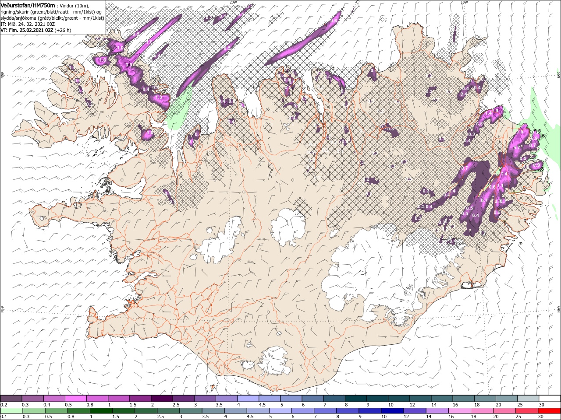
Task: Click the bottom-row rain swatch labeled 3
Action: point(190,411)
